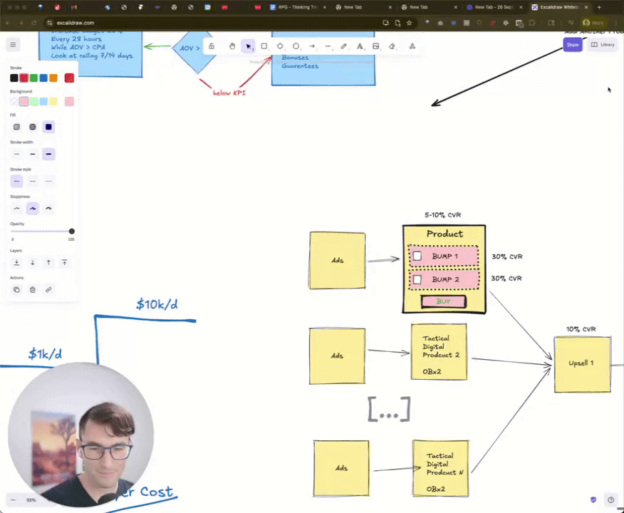The width and height of the screenshot is (624, 513).
Task: Open the extra shapes tools menu
Action: (x=412, y=46)
